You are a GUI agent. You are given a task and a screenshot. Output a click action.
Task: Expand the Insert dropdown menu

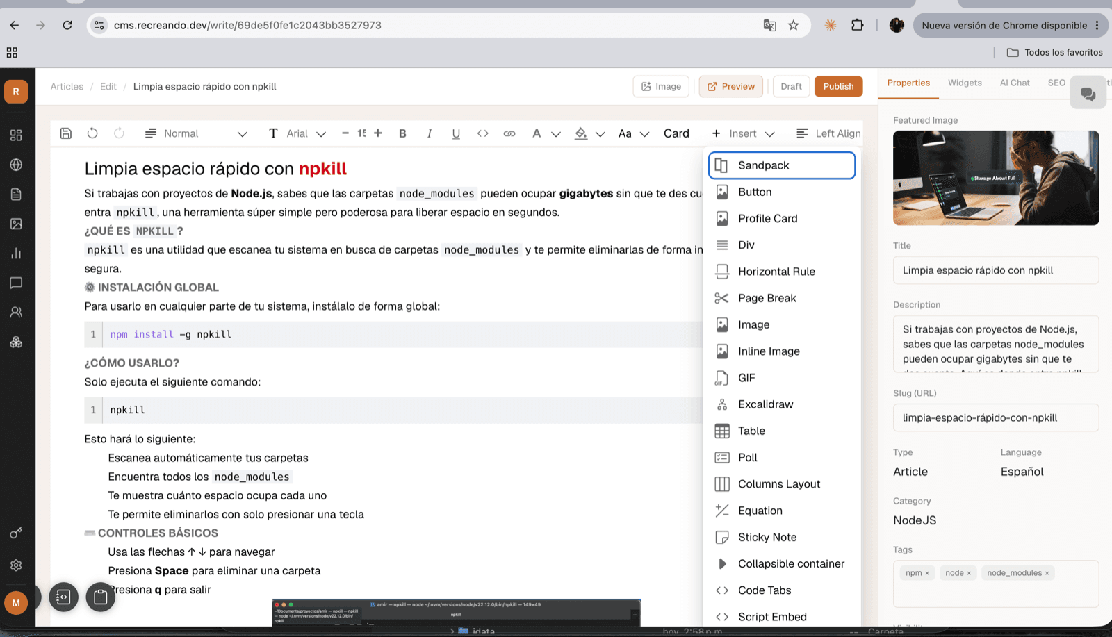743,133
